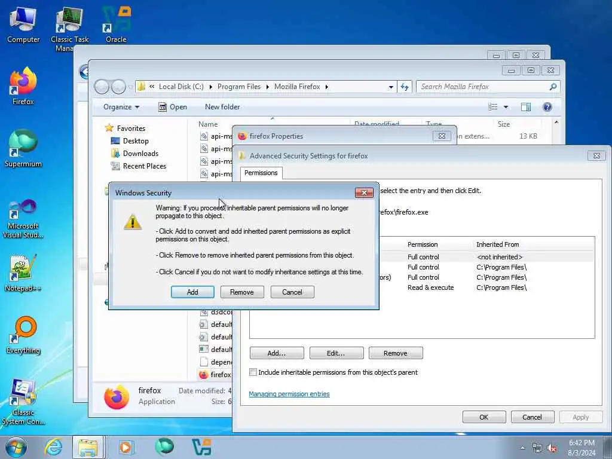Click the Size column header
The width and height of the screenshot is (612, 459).
[503, 124]
